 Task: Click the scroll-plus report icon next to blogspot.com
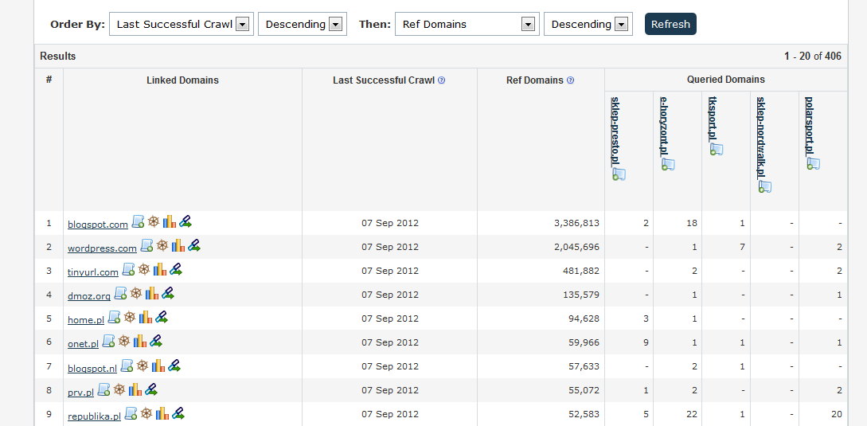tap(138, 222)
